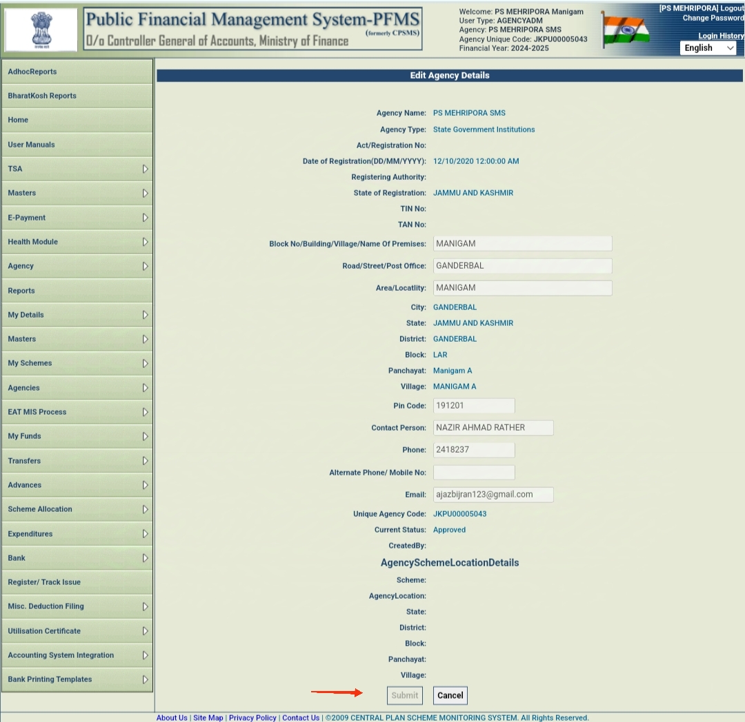Open the English language dropdown
Screen dimensions: 745x722
click(x=708, y=48)
